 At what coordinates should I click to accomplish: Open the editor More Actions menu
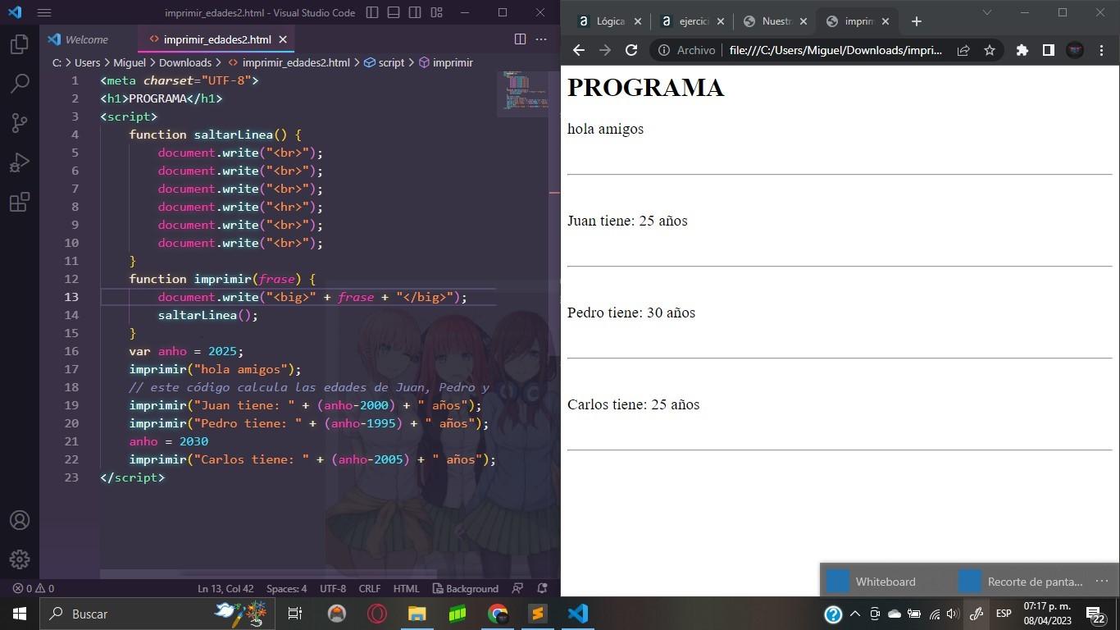(x=541, y=39)
